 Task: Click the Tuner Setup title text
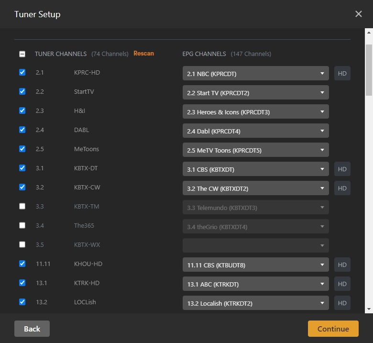click(x=37, y=14)
